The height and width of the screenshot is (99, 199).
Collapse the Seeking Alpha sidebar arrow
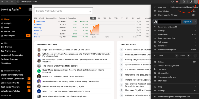(30, 9)
